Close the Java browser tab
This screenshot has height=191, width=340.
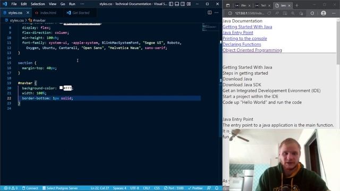pyautogui.click(x=289, y=6)
